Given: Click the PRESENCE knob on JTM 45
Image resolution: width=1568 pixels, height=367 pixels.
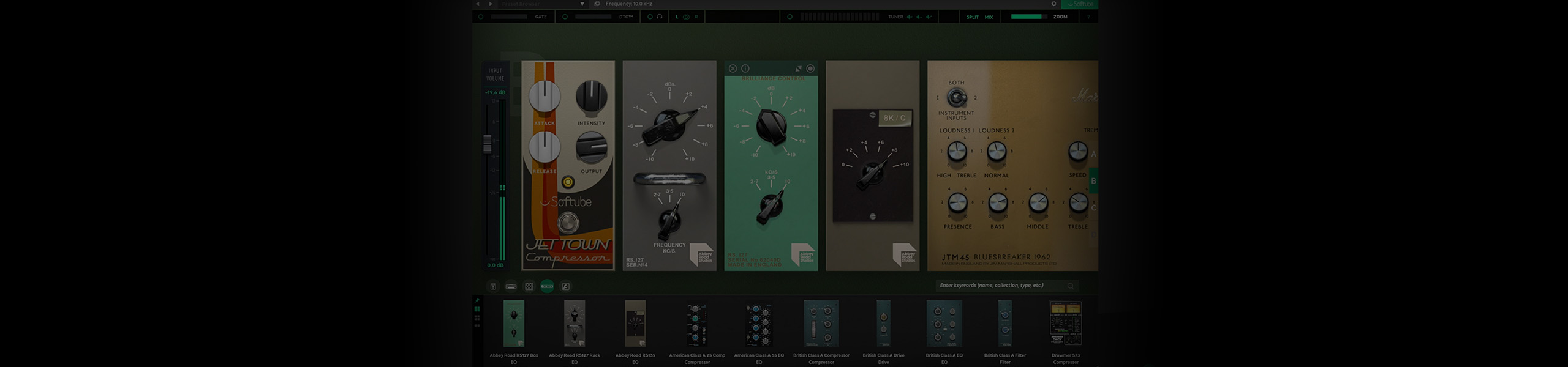Looking at the screenshot, I should [x=957, y=202].
